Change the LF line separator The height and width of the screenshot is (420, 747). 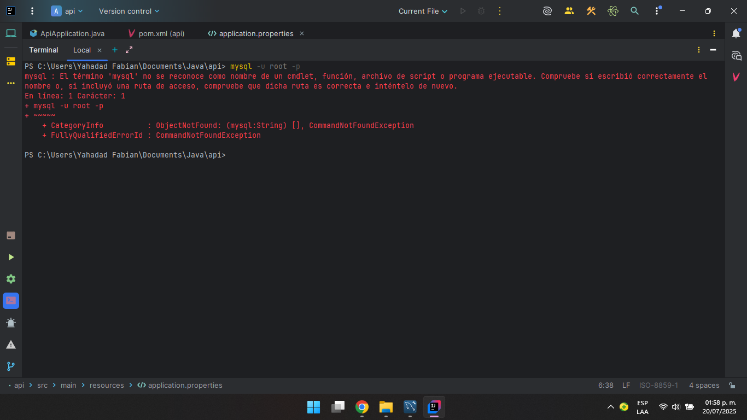[626, 385]
